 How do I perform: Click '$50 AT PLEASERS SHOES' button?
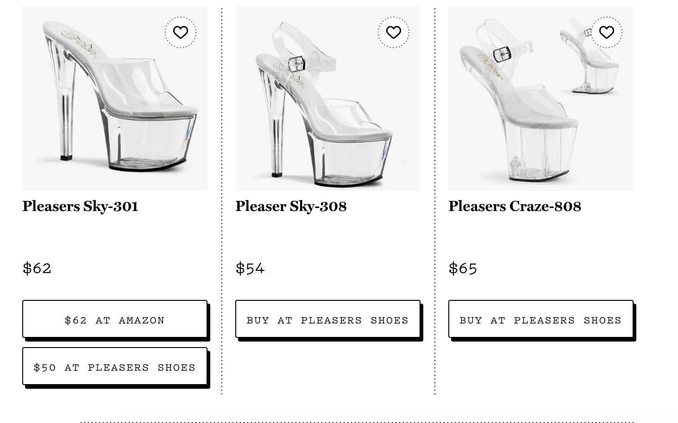(115, 367)
